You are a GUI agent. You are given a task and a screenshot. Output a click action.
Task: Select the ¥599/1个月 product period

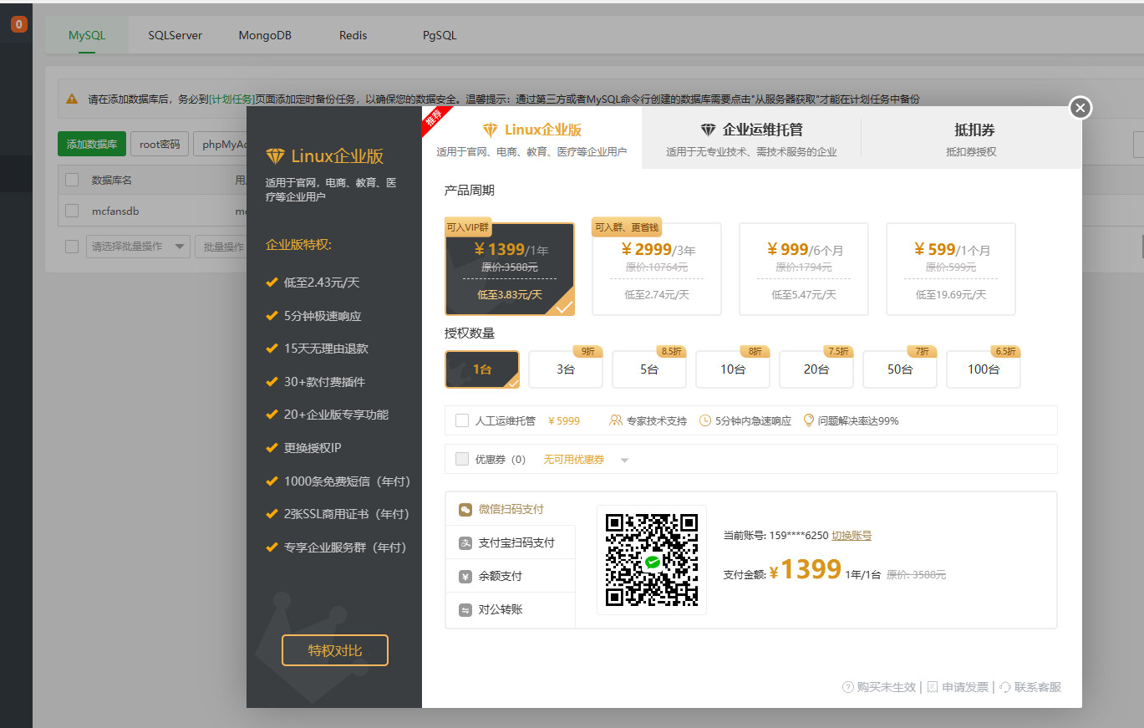(951, 268)
